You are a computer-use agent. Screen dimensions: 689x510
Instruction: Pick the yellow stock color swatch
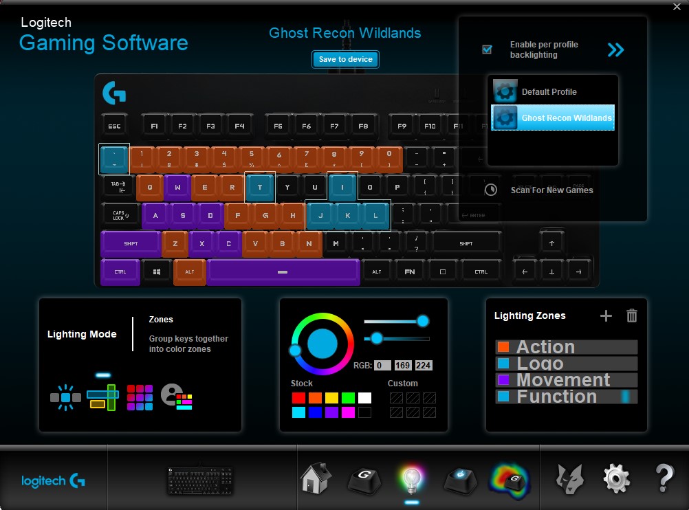point(331,398)
